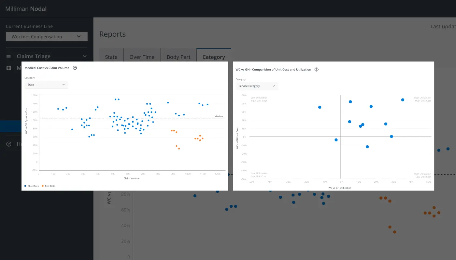Toggle the Red Dots legend entry
Image resolution: width=456 pixels, height=260 pixels.
click(x=50, y=186)
